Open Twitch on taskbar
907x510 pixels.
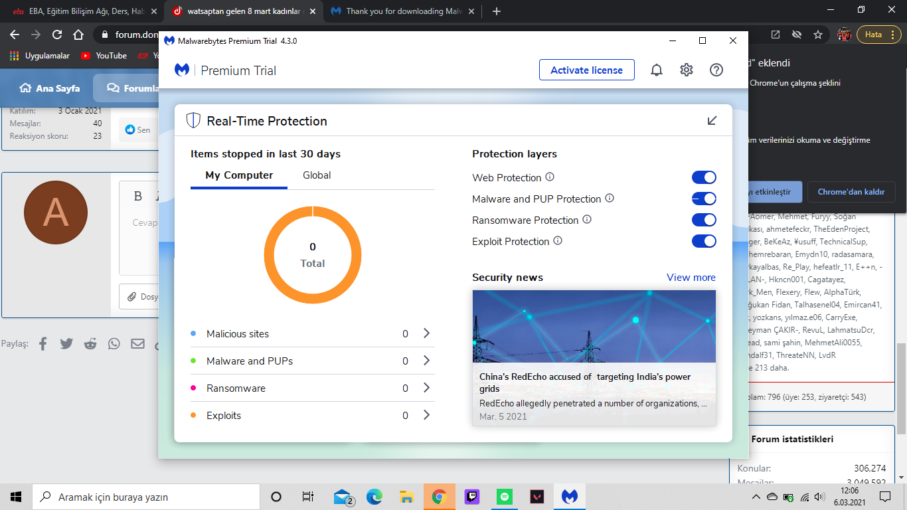click(472, 497)
